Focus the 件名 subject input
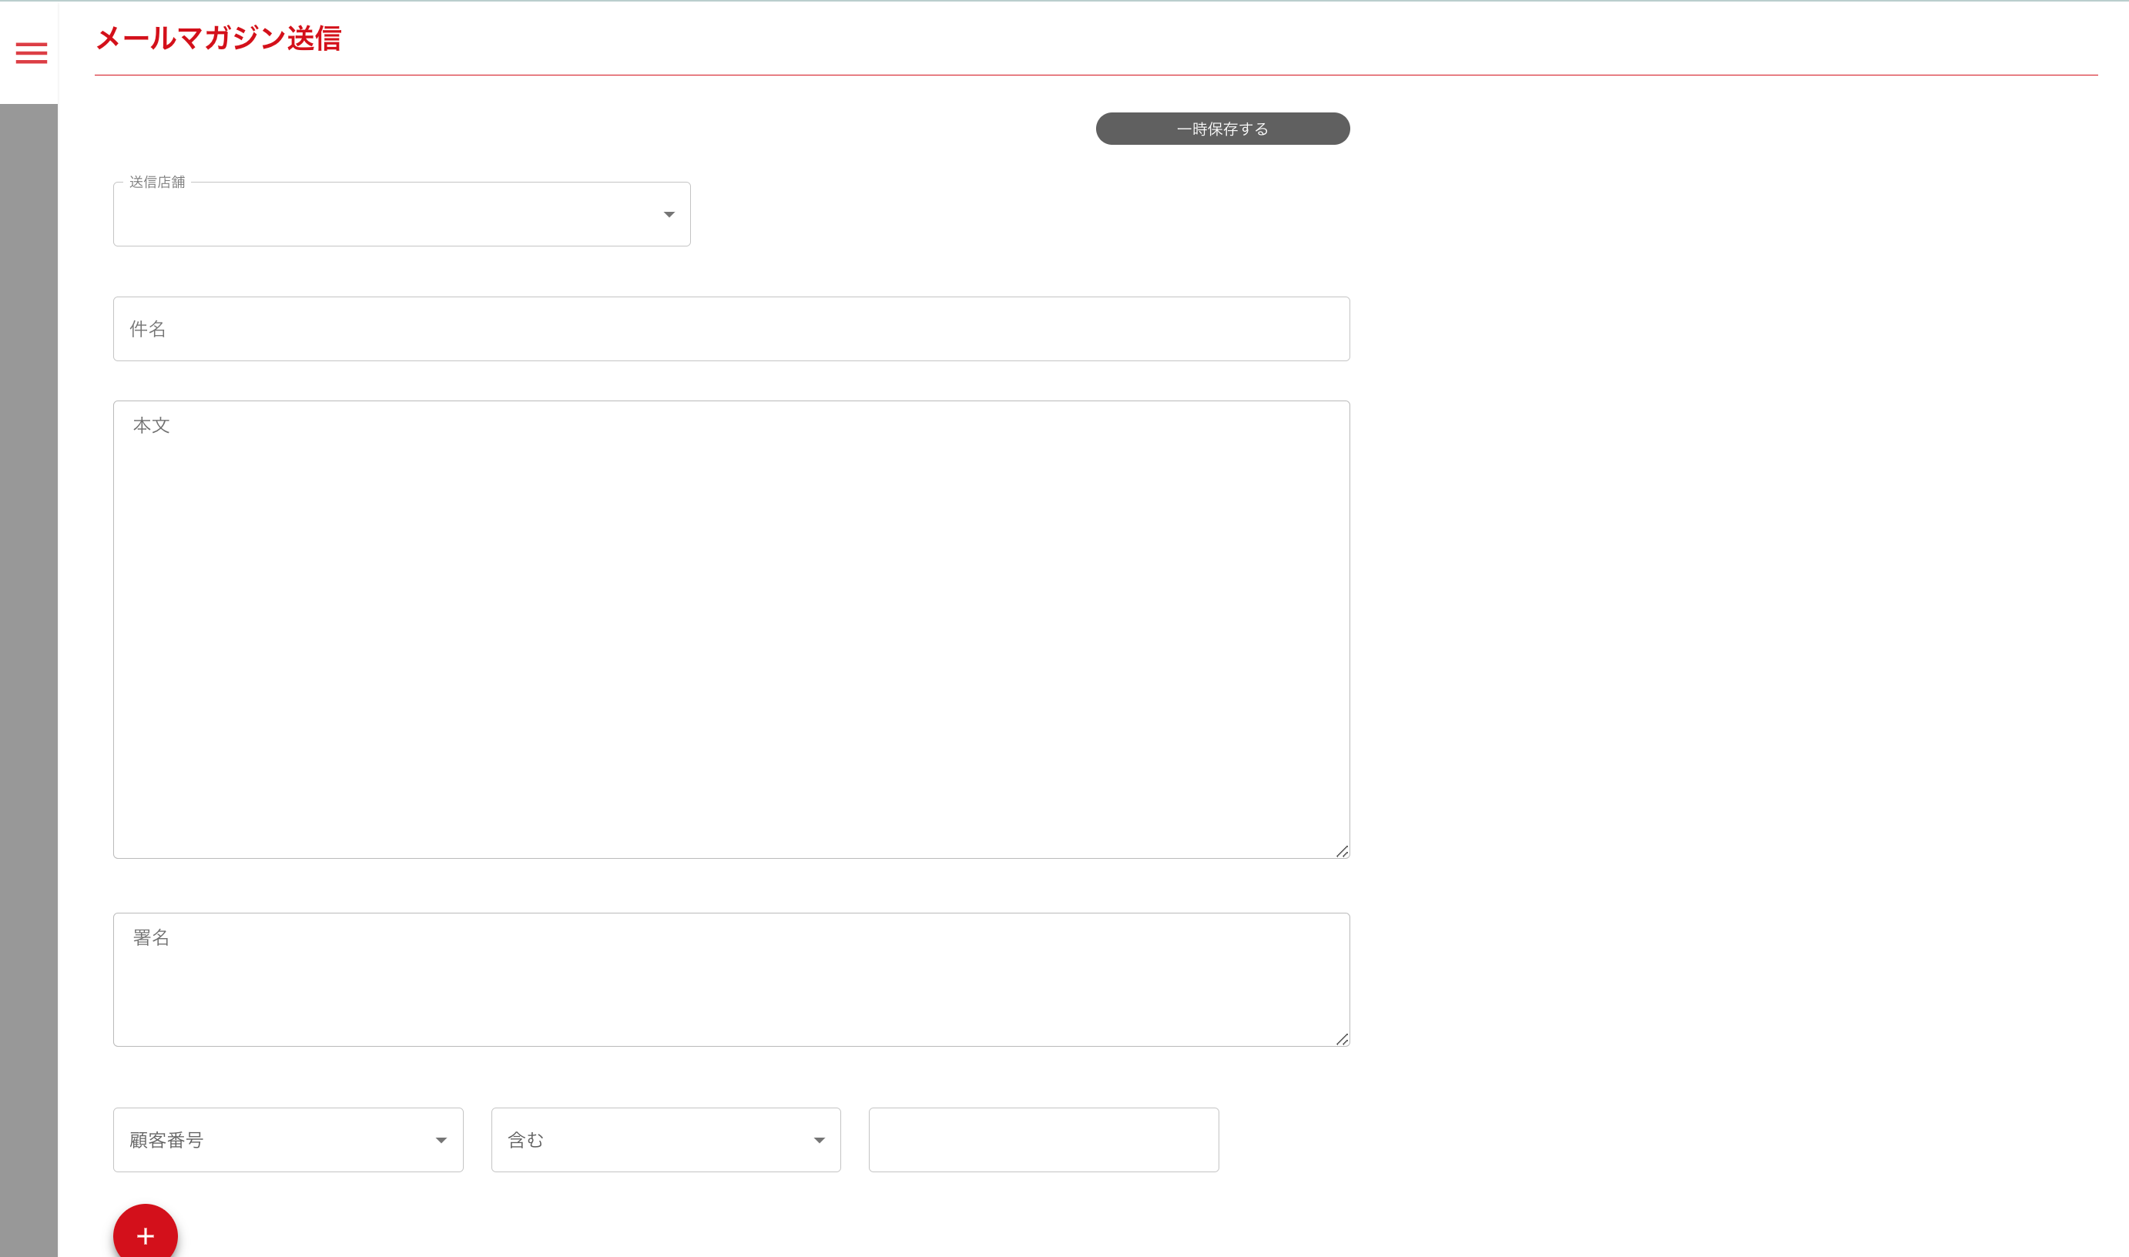 (731, 329)
